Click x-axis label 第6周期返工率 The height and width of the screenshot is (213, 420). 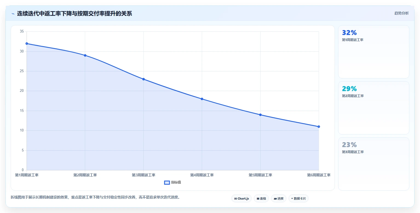(x=319, y=175)
